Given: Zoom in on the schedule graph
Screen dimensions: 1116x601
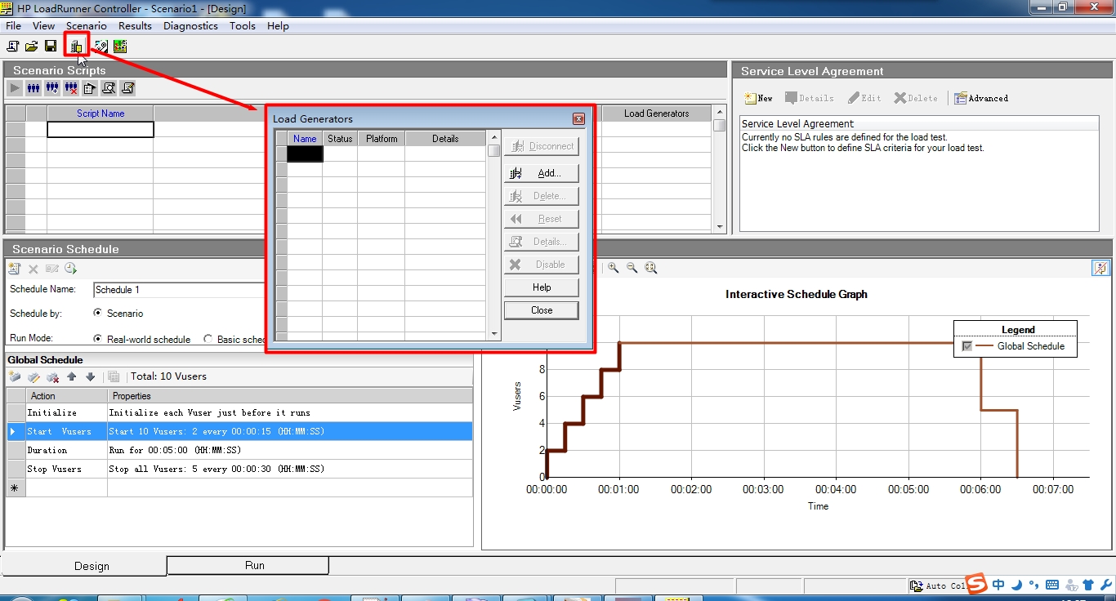Looking at the screenshot, I should click(x=613, y=268).
